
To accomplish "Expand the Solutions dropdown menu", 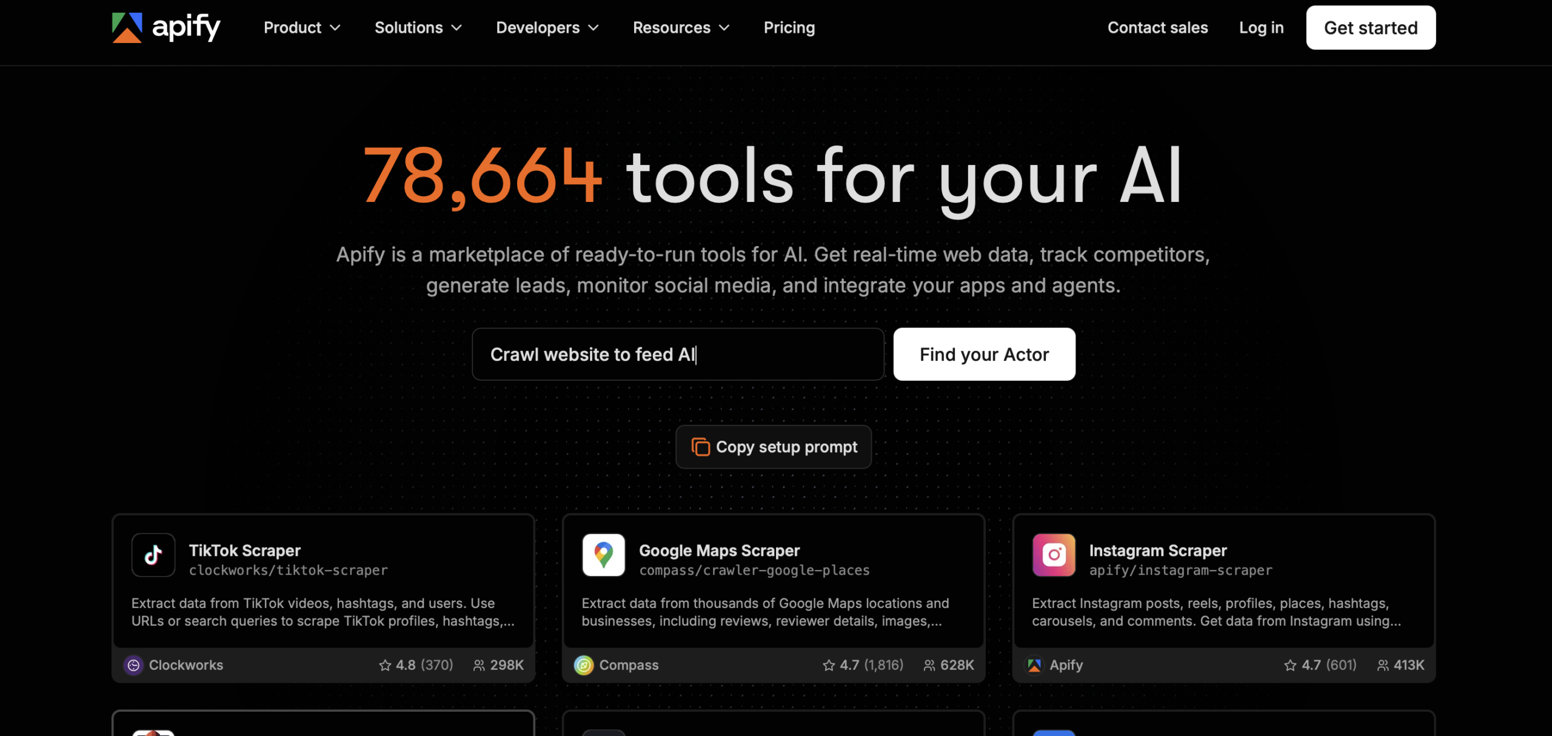I will point(418,28).
